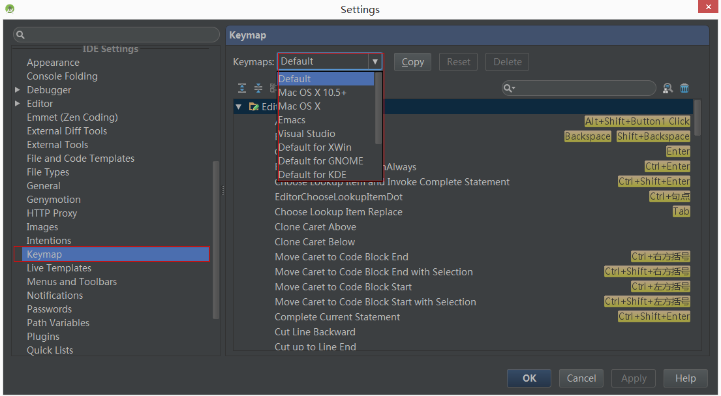
Task: Click the Find Actions by Shortcut icon
Action: point(667,88)
